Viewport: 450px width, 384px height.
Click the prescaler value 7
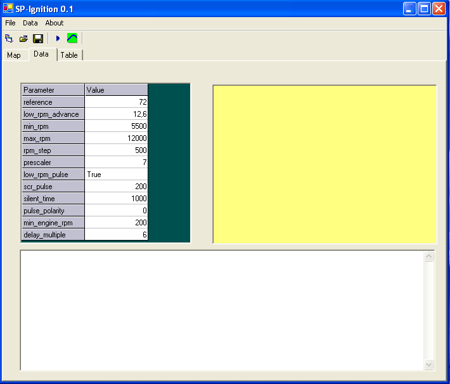coord(116,162)
